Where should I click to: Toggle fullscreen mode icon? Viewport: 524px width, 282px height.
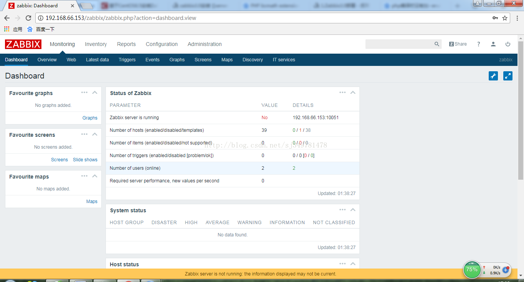pyautogui.click(x=508, y=76)
